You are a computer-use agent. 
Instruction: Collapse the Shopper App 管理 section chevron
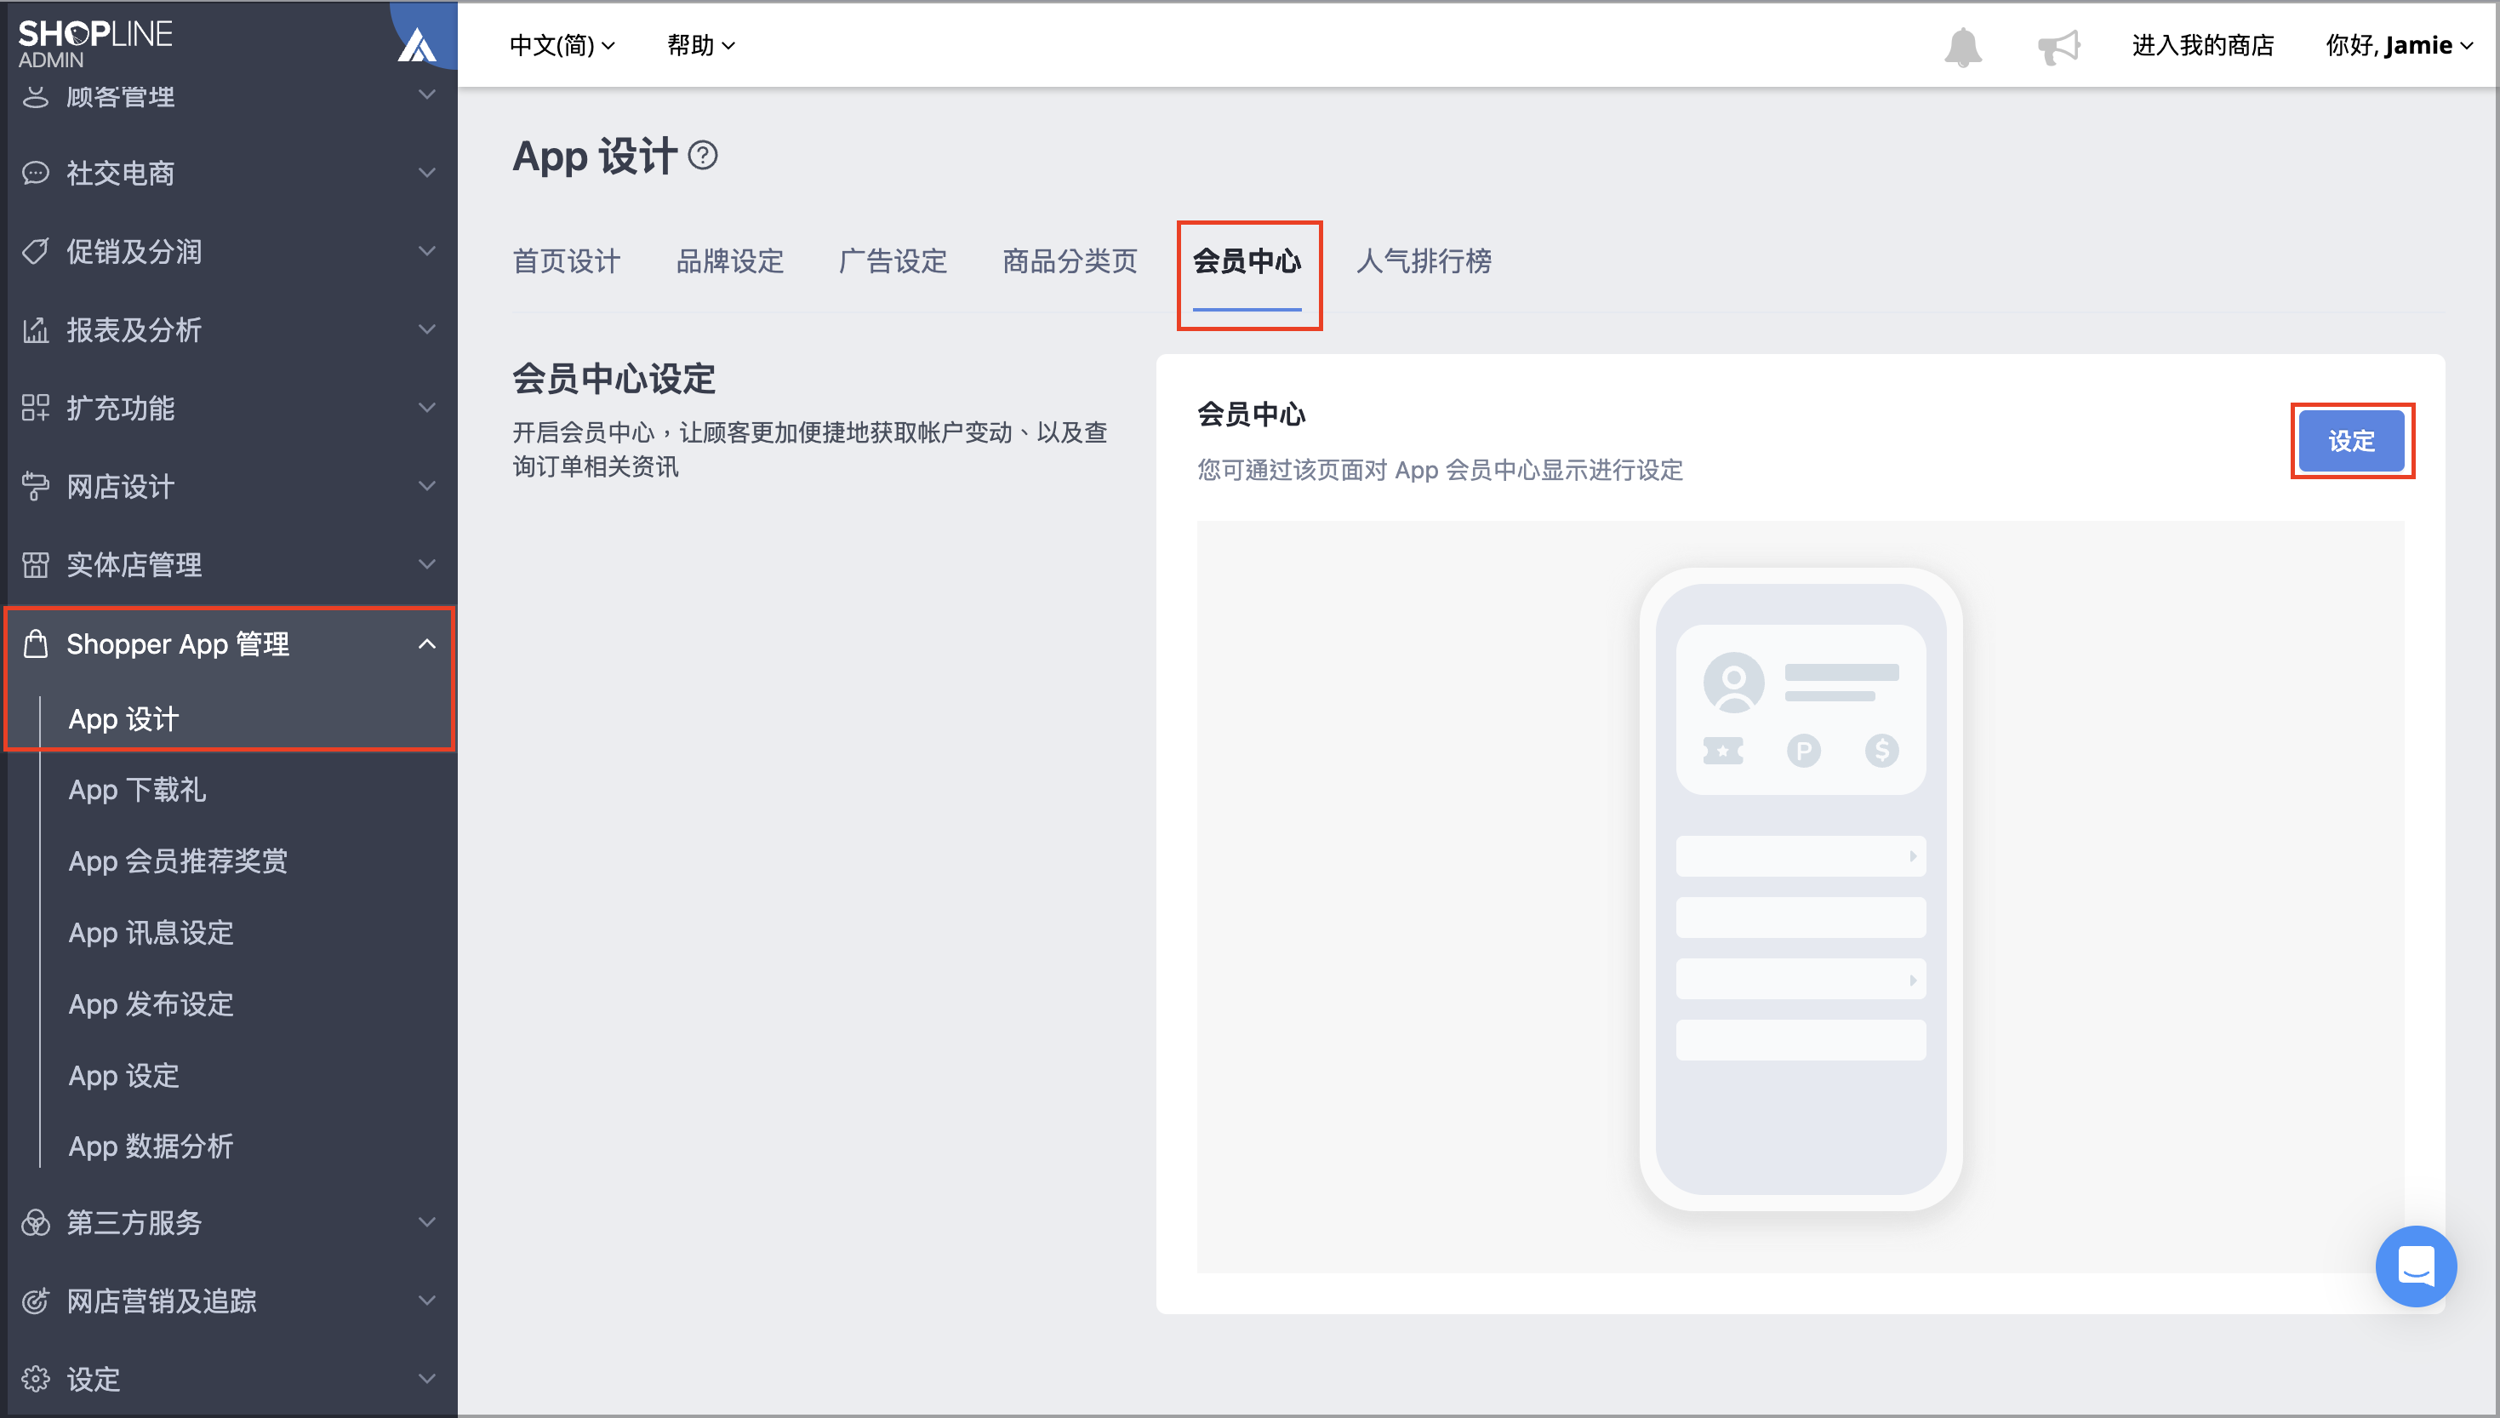pos(426,643)
